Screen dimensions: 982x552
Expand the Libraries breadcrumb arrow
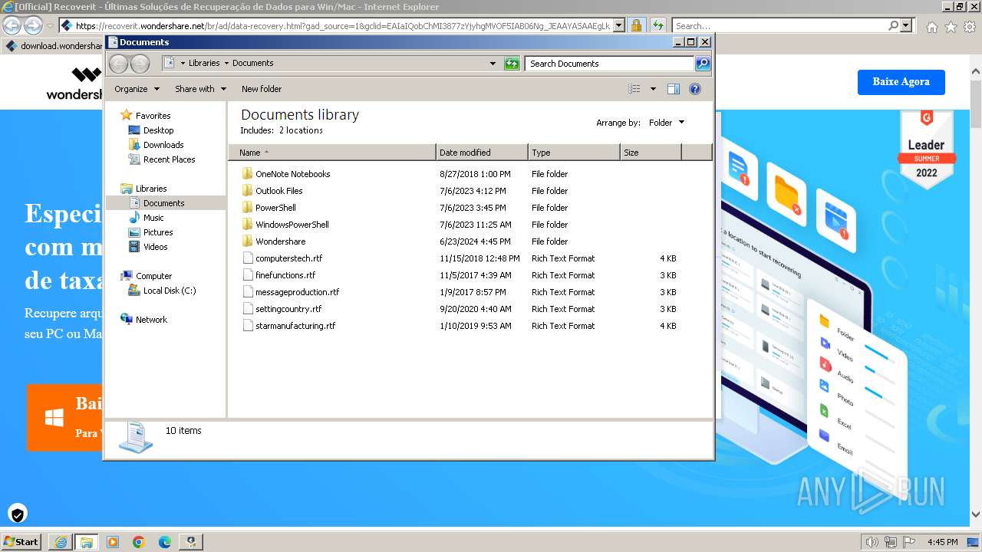226,64
